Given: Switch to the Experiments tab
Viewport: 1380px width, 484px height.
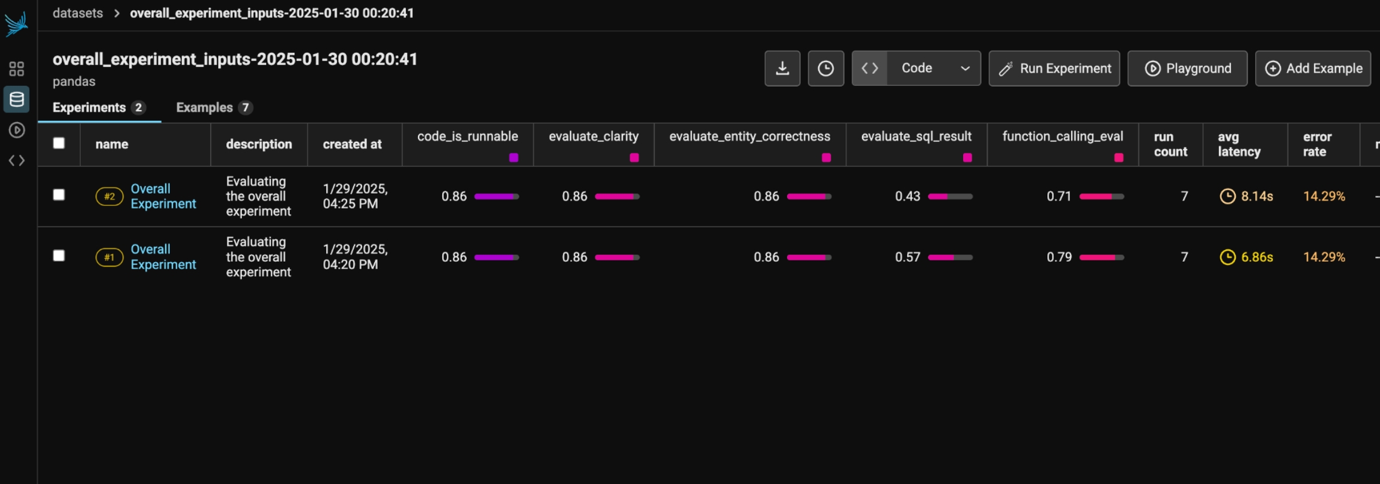Looking at the screenshot, I should pyautogui.click(x=89, y=108).
